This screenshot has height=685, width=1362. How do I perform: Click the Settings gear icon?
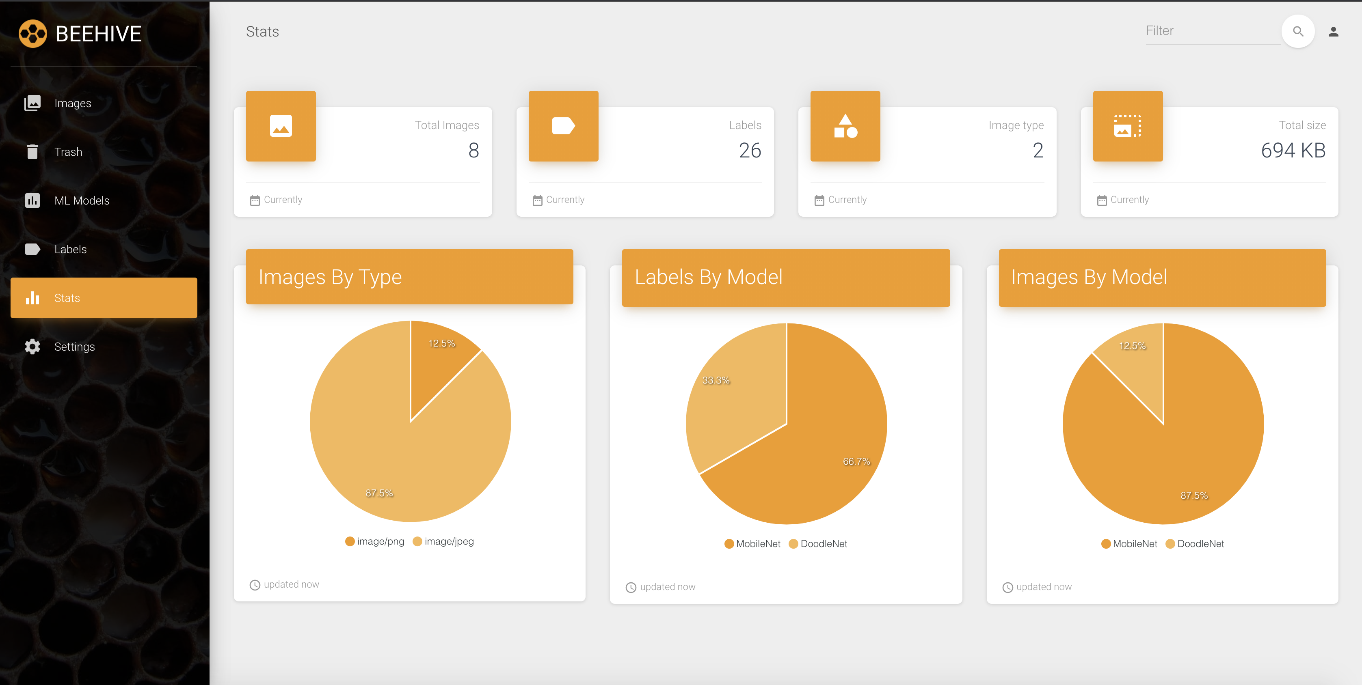pos(32,347)
